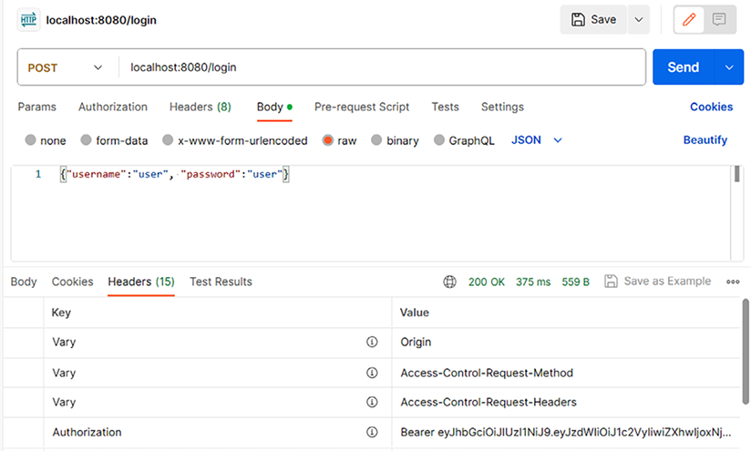751x451 pixels.
Task: Click the HTTP request icon beside title
Action: (x=28, y=20)
